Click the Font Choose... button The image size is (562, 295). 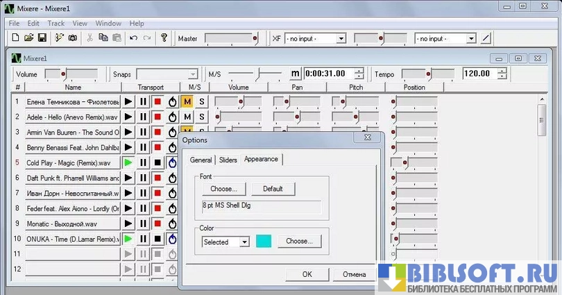pos(223,189)
